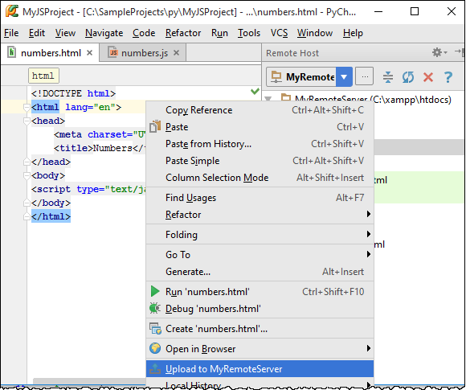Choose Create 'numbers.html'...
The image size is (466, 390).
(260, 329)
